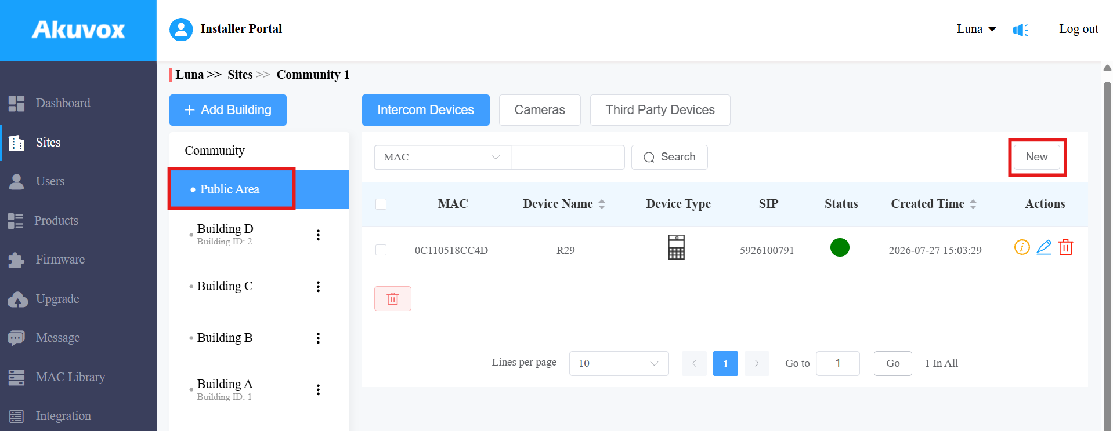Screen dimensions: 1113x431
Task: Click the SIP number 5926100791
Action: pos(767,250)
